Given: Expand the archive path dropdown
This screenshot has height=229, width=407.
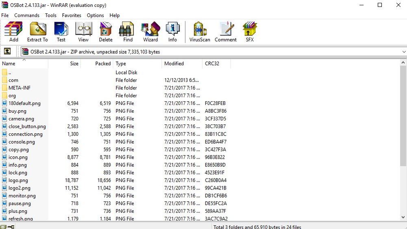Looking at the screenshot, I should pyautogui.click(x=403, y=52).
